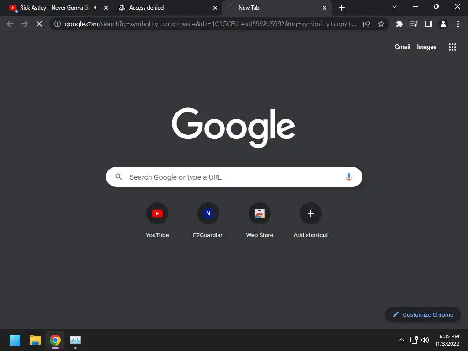This screenshot has height=351, width=468.
Task: View site information icon in address bar
Action: pos(58,24)
